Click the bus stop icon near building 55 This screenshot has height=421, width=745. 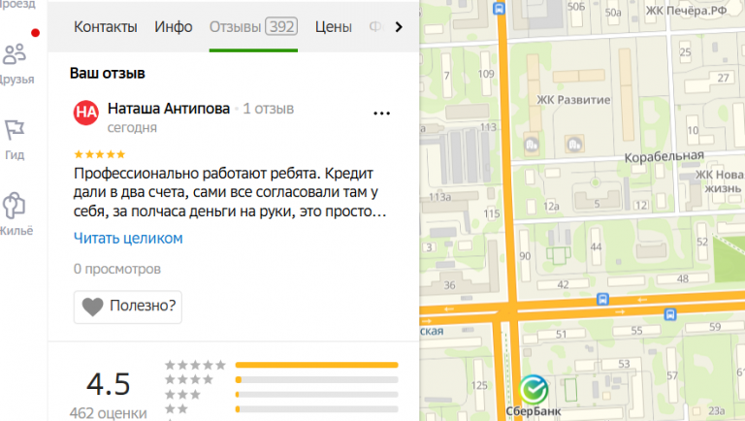pos(670,314)
